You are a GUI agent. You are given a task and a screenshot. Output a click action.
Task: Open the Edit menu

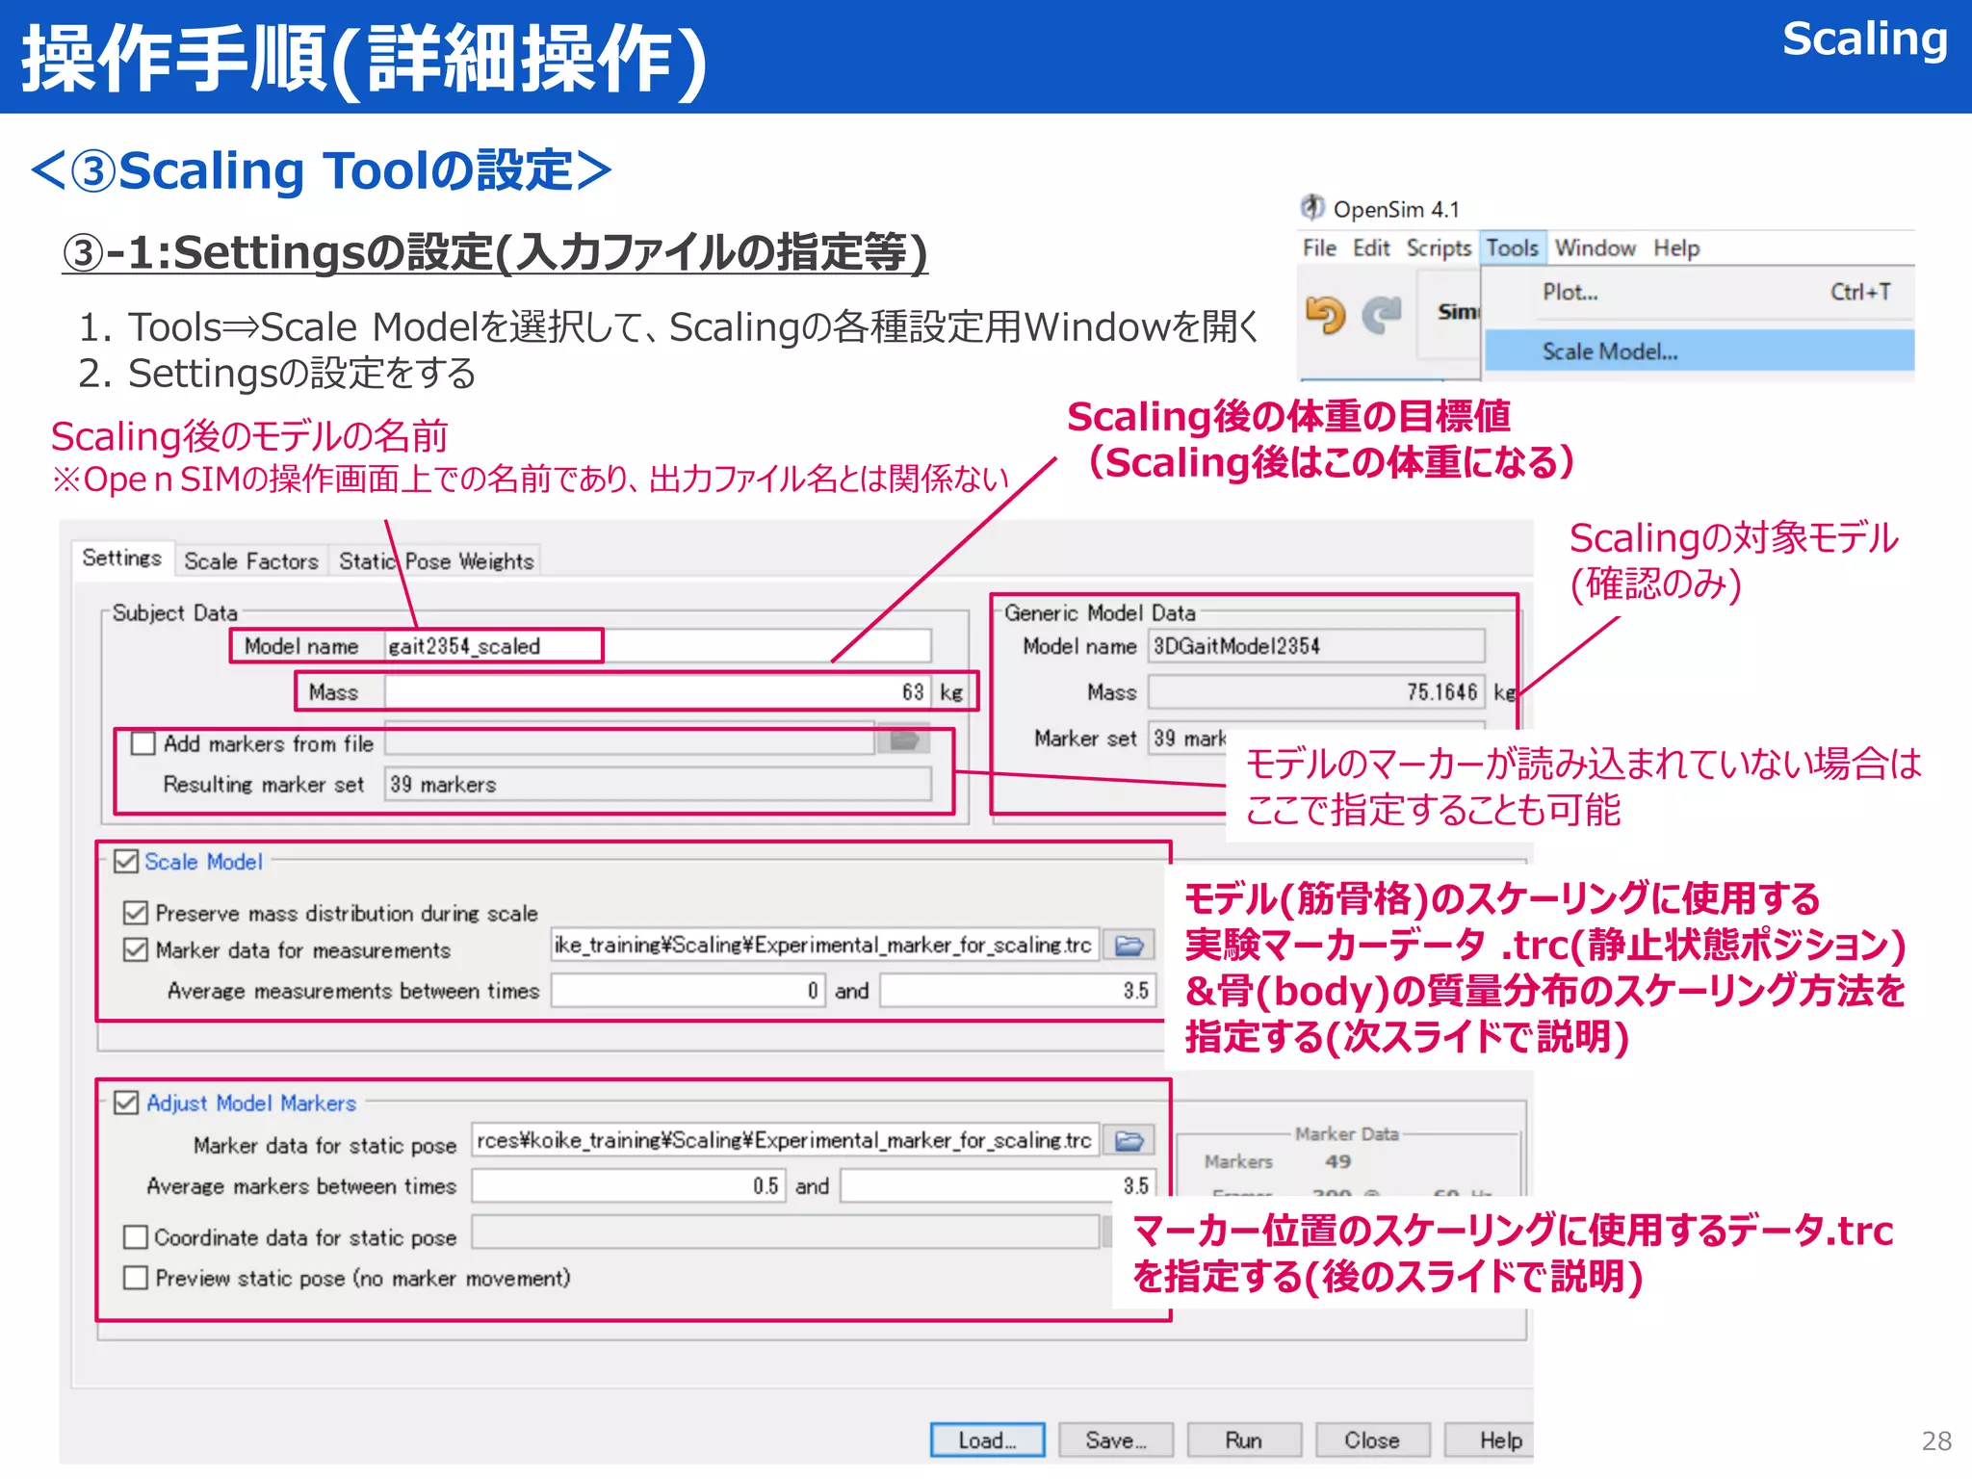(x=1371, y=248)
